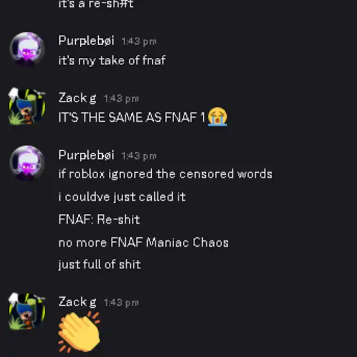Viewport: 357px width, 357px height.
Task: Click the 1:43 pm timestamp on Zack g's FNAF 1 message
Action: (x=121, y=99)
